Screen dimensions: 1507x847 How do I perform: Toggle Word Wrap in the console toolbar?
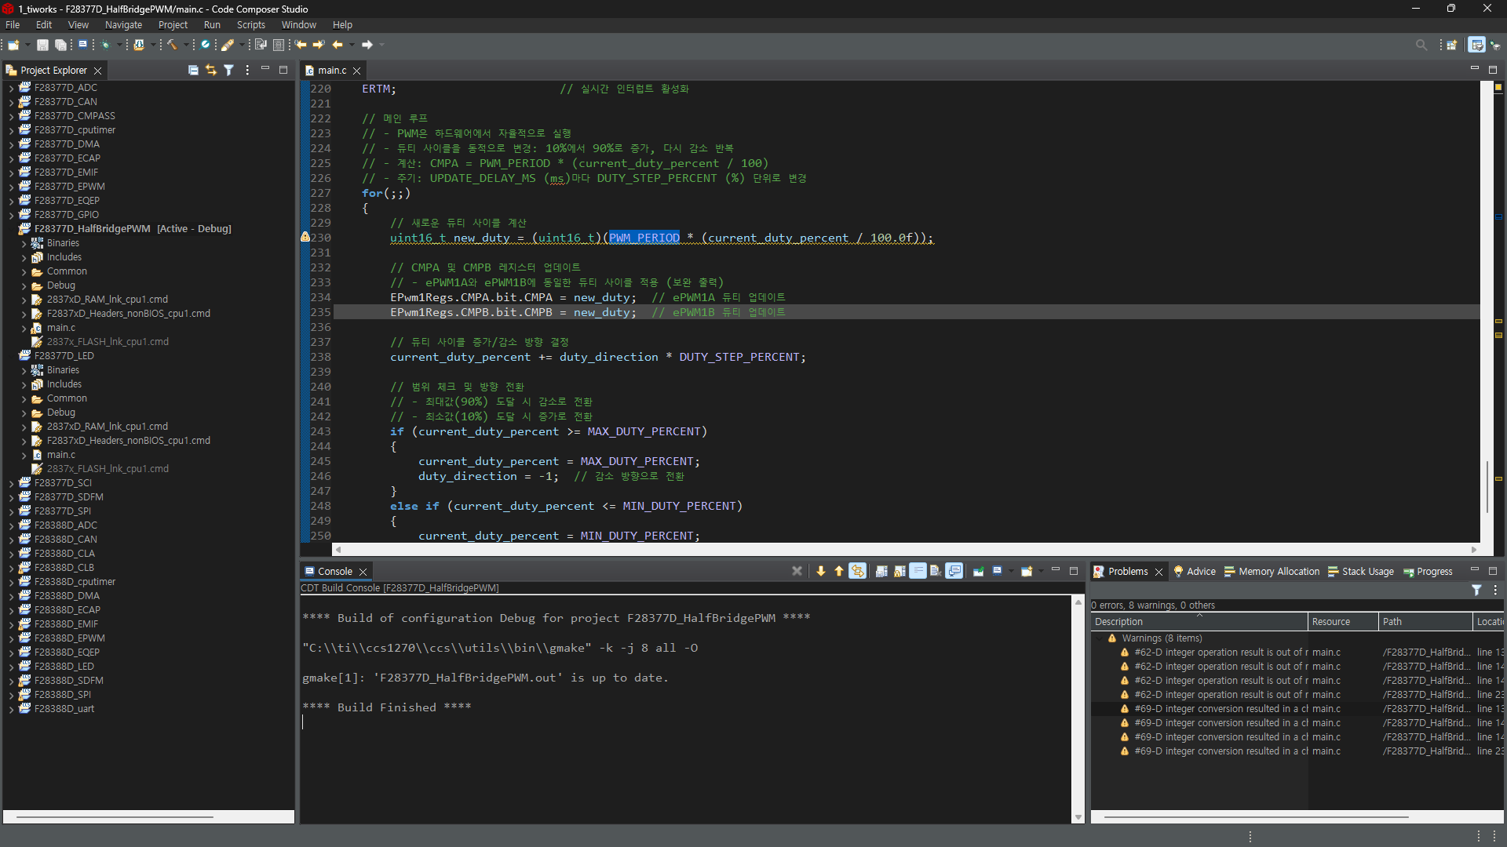click(x=918, y=571)
